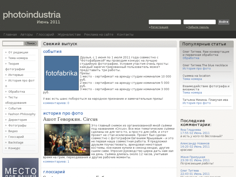The image size is (236, 177).
Task: Open the 17:55 02 Июнь 2011 comment
Action: click(x=195, y=133)
